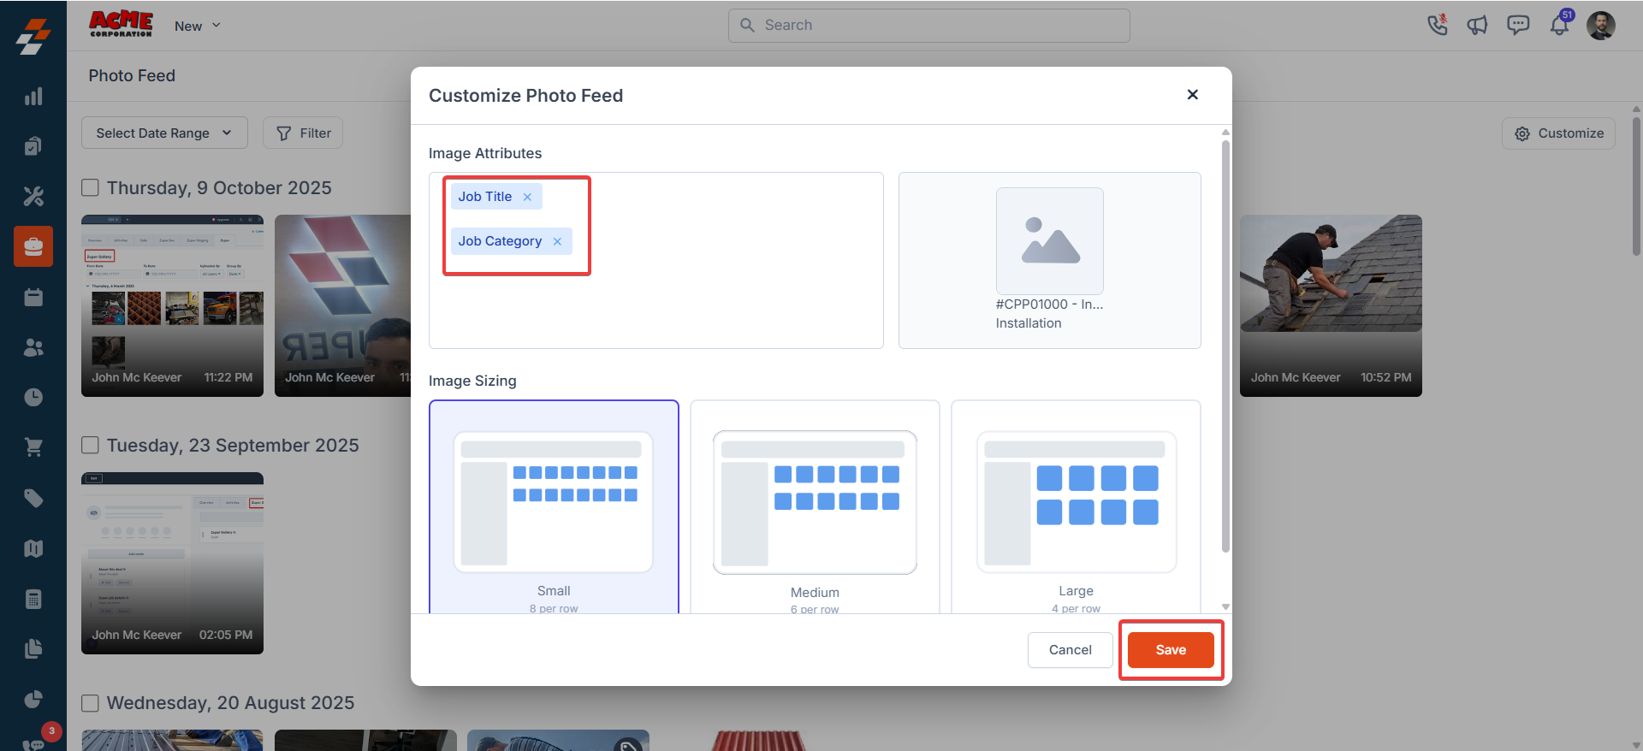1643x751 pixels.
Task: Open the calendar sidebar icon
Action: tap(33, 297)
